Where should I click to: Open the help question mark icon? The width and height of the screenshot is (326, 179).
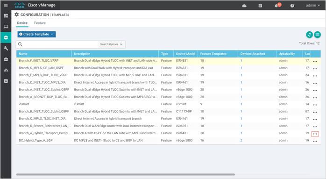click(292, 6)
